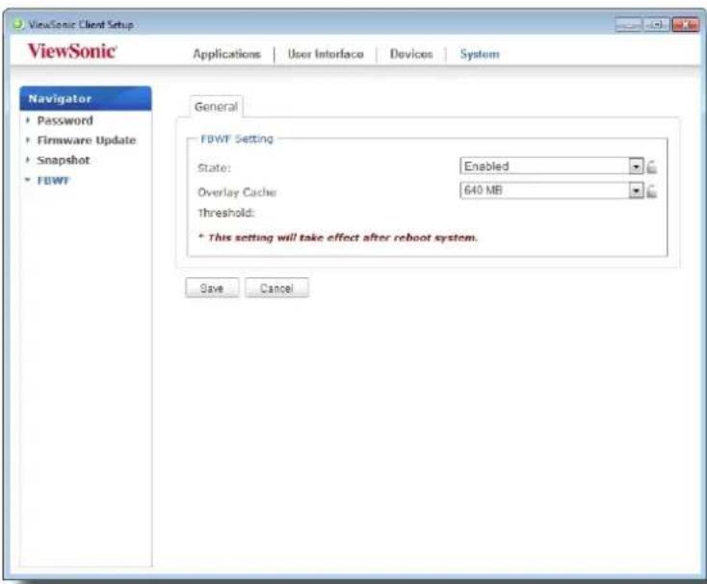
Task: Close the ViewSonic Client Setup window
Action: click(686, 24)
